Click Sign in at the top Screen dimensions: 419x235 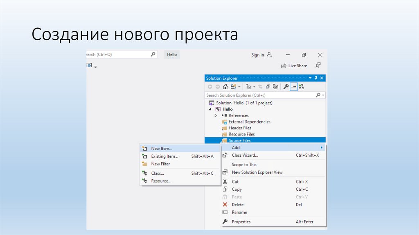[257, 55]
